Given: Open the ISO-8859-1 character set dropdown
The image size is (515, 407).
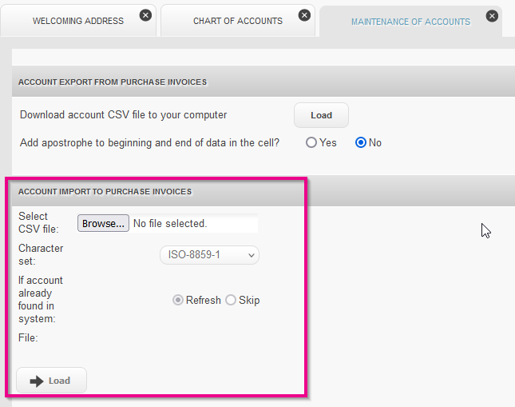Looking at the screenshot, I should pos(209,255).
